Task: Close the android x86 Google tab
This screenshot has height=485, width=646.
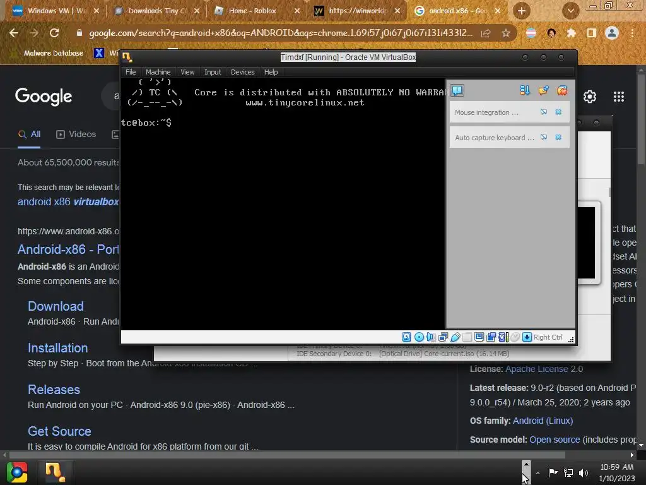Action: pos(498,11)
